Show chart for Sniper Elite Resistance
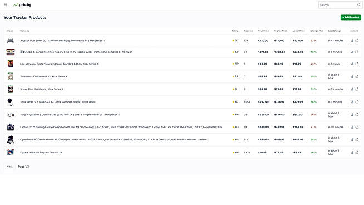 coord(352,89)
